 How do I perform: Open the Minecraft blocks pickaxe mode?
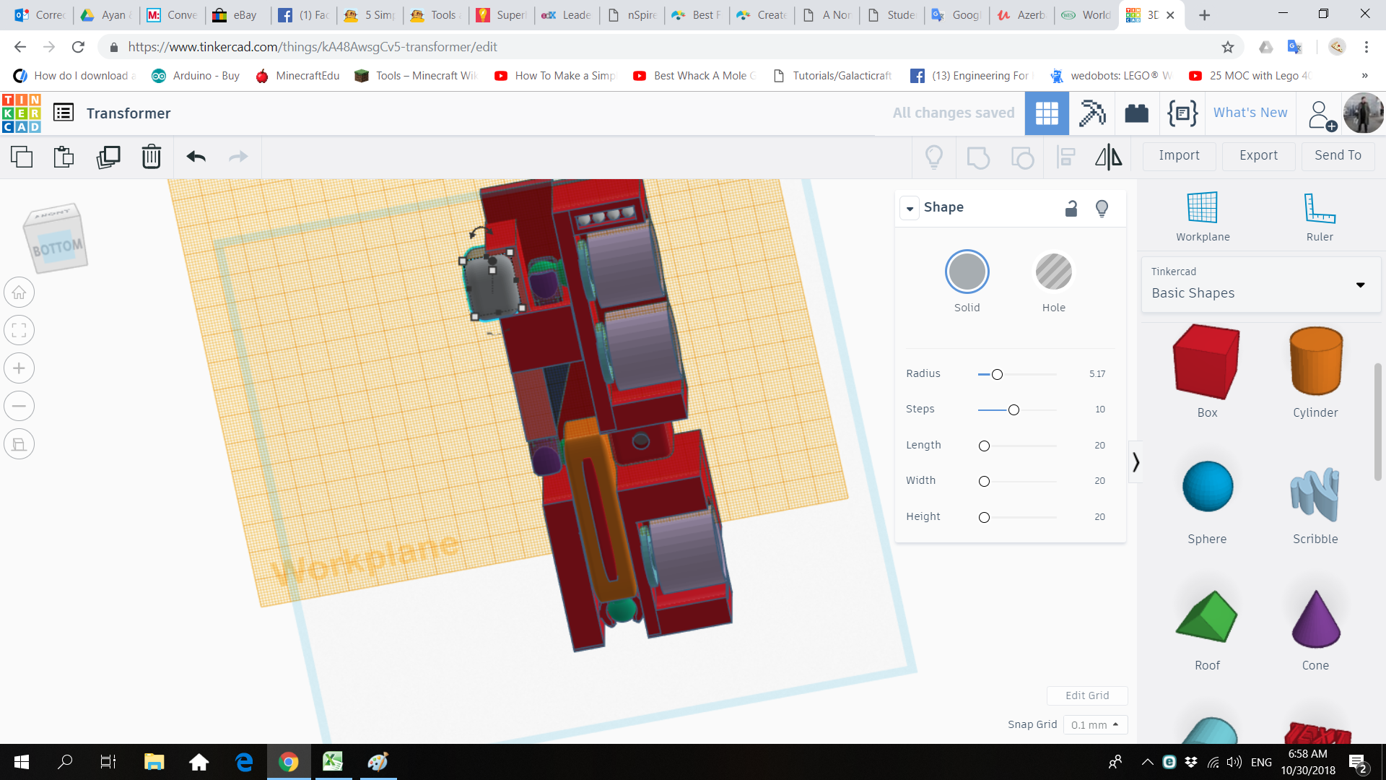[1091, 113]
